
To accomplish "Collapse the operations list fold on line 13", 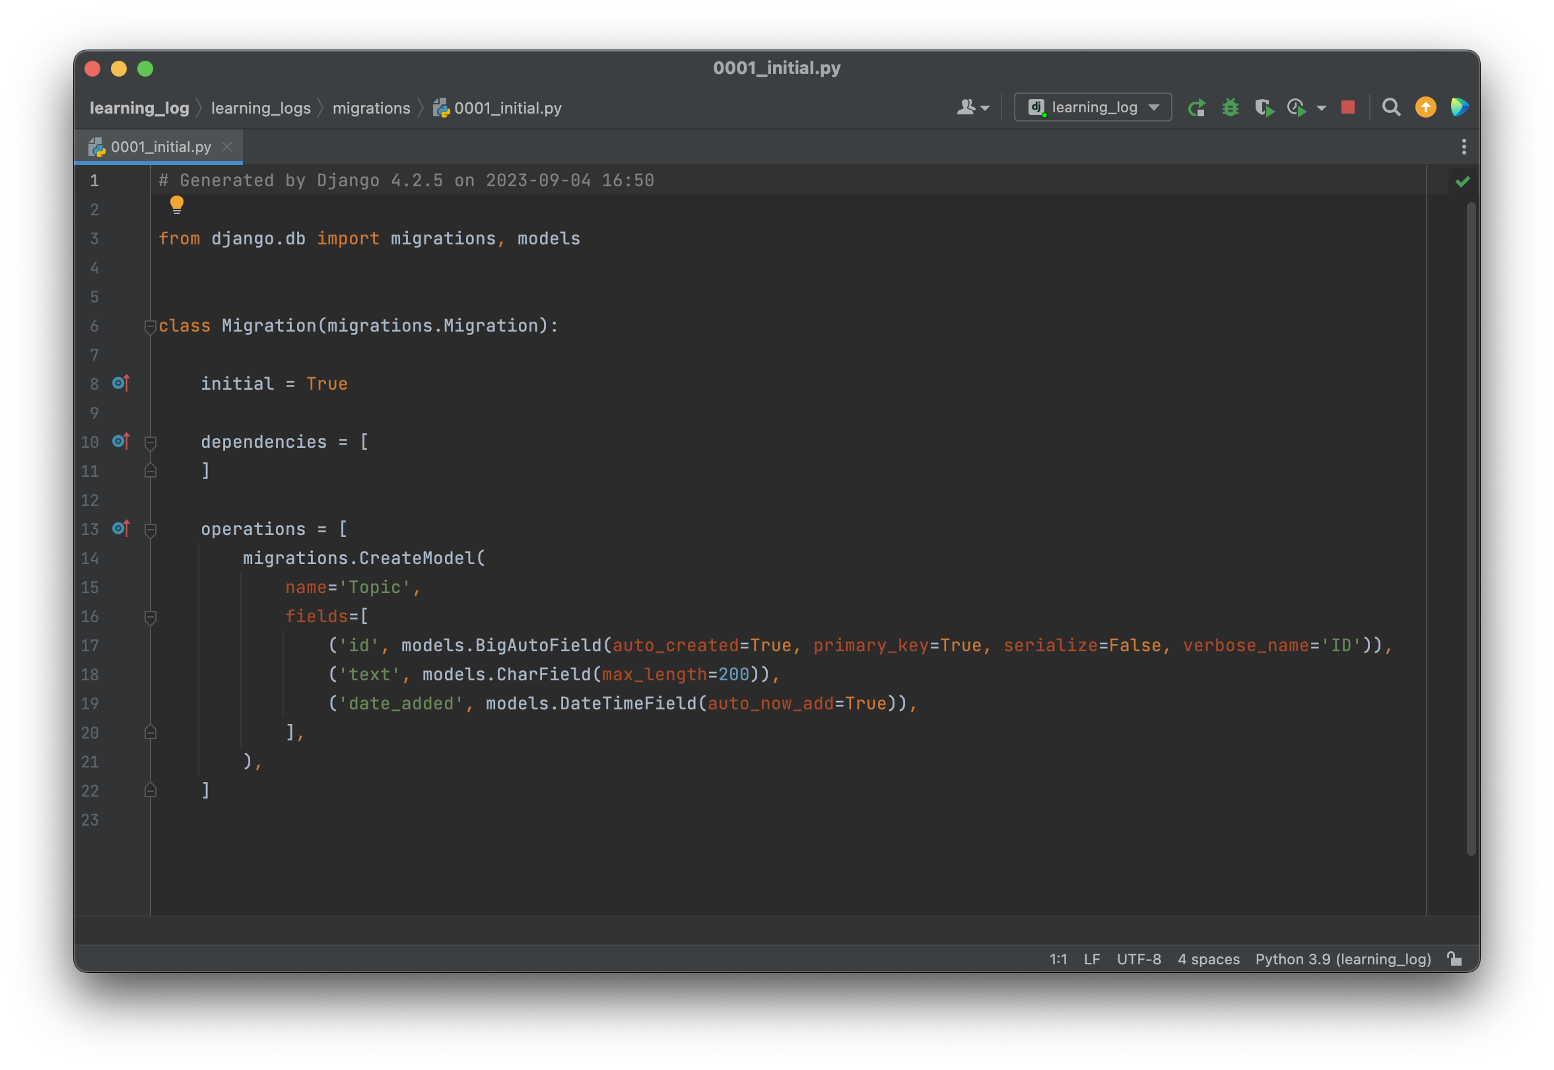I will click(x=150, y=530).
